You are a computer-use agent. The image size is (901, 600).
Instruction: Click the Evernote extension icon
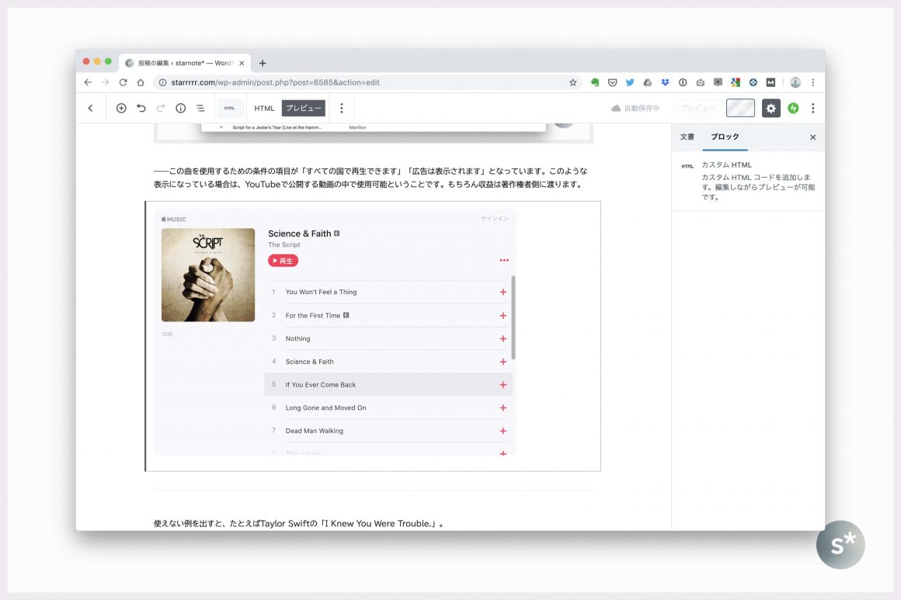pyautogui.click(x=595, y=82)
